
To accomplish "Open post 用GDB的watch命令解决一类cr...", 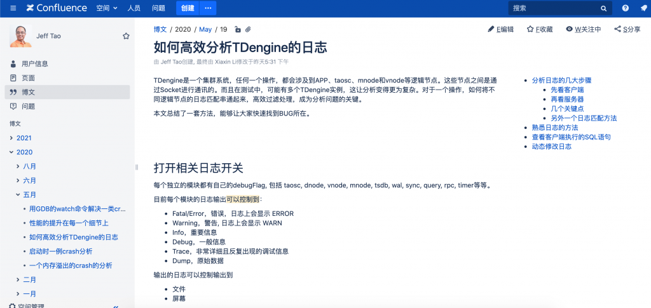I will [77, 209].
